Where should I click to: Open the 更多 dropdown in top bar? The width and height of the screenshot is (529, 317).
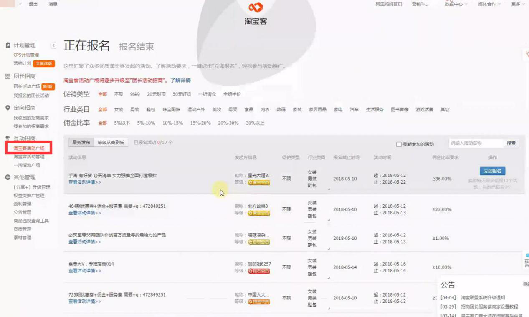point(518,4)
